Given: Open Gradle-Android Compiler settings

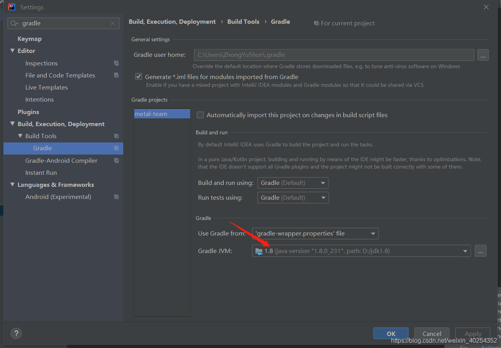Looking at the screenshot, I should pyautogui.click(x=61, y=160).
